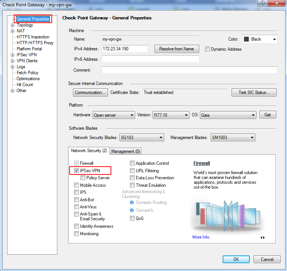This screenshot has width=287, height=271.
Task: Click the Certificate State field
Action: coord(185,92)
